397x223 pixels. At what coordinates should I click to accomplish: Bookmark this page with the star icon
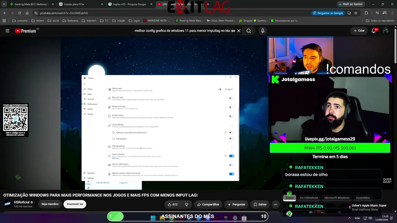tap(356, 13)
